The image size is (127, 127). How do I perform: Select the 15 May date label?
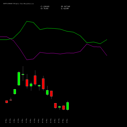click(30, 121)
